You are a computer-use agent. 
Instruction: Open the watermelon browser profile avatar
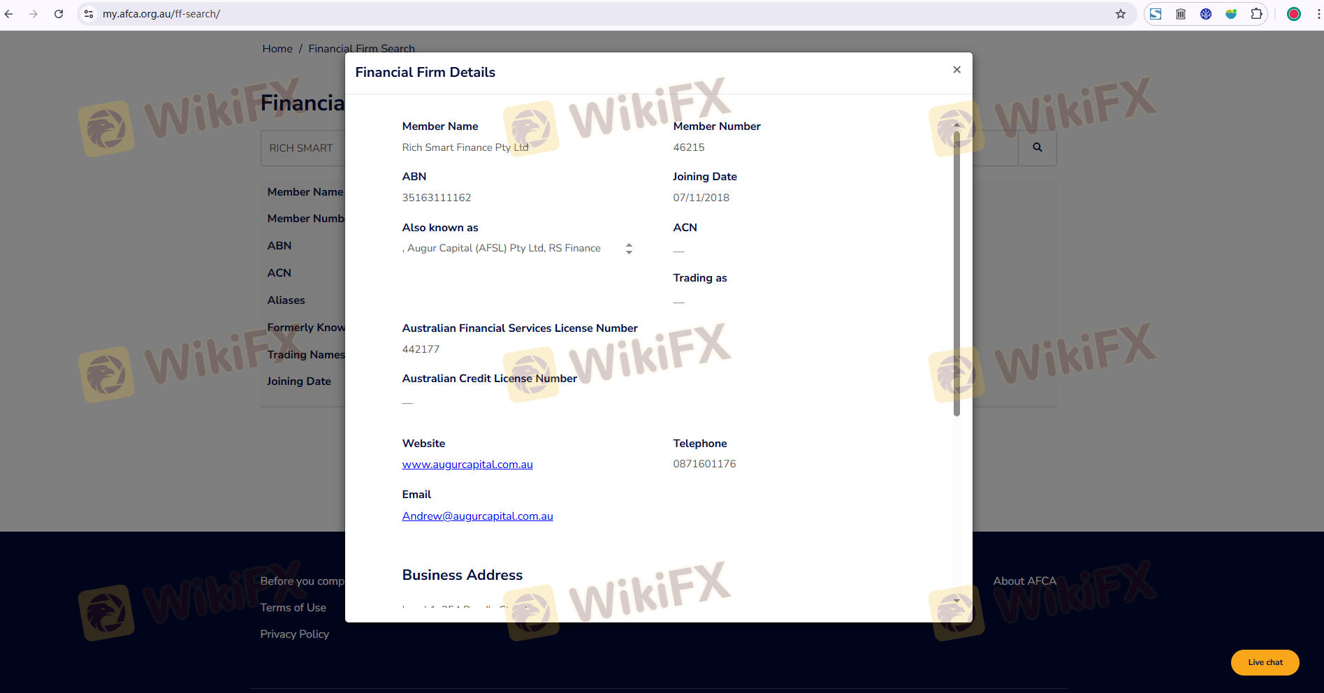tap(1294, 14)
